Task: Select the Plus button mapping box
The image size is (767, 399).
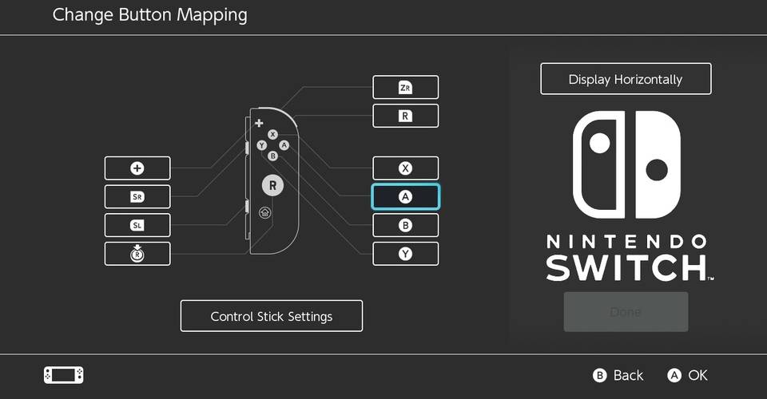Action: (137, 168)
